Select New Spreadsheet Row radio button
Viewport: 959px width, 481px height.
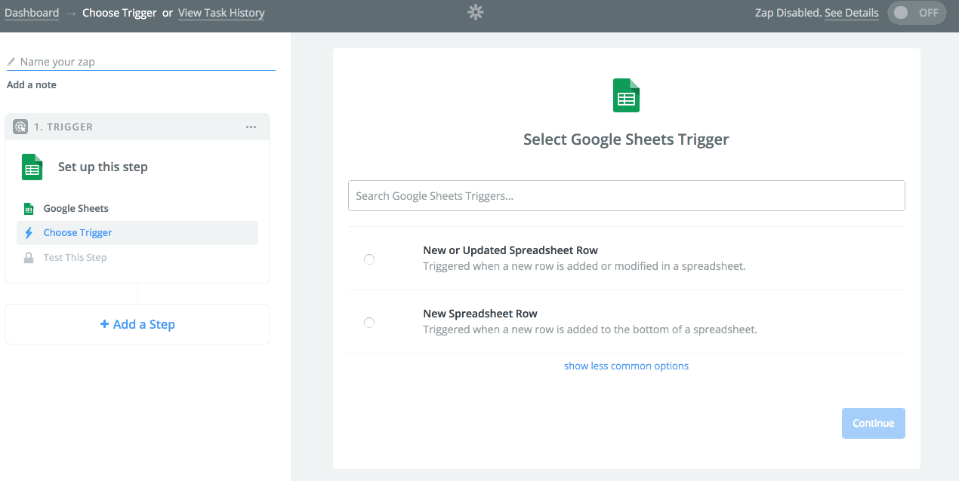click(369, 323)
